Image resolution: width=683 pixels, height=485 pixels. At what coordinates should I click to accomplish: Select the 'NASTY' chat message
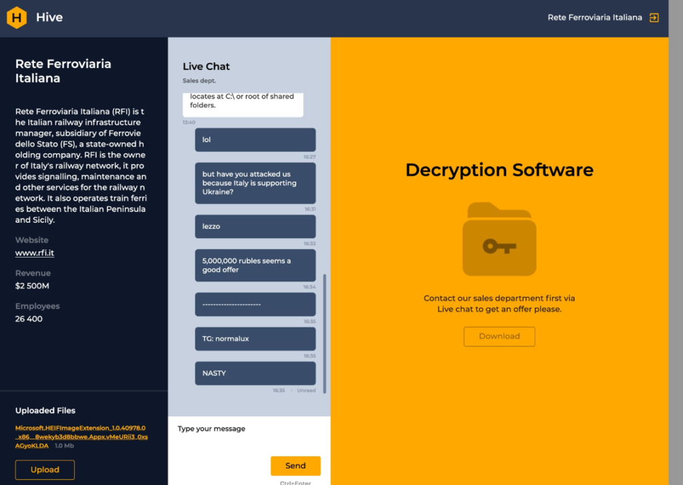click(x=255, y=373)
